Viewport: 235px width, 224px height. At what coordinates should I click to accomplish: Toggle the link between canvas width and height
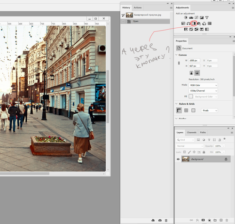(179, 63)
